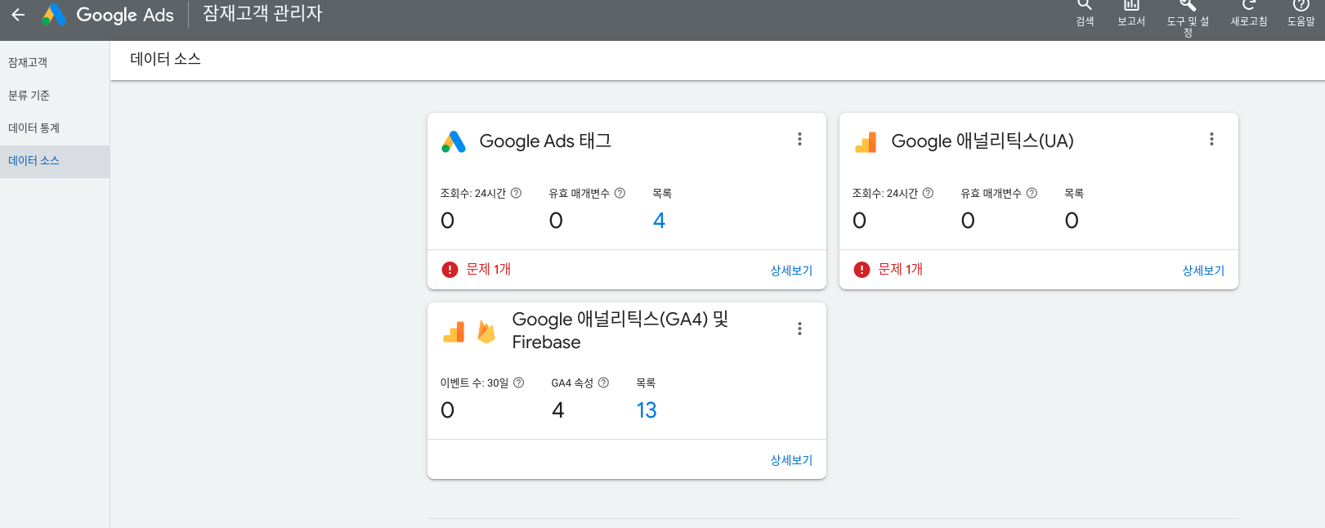Select 잠재고객 in the left sidebar
Image resolution: width=1325 pixels, height=528 pixels.
coord(55,63)
